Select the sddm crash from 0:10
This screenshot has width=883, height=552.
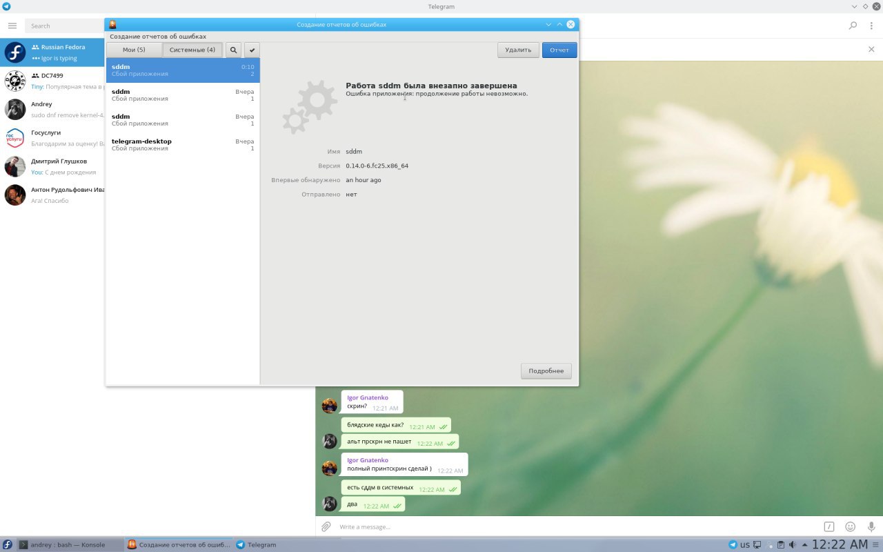[183, 70]
